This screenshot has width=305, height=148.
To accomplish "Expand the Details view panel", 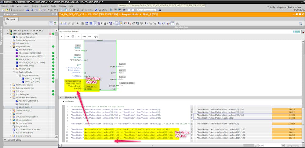I will (x=5, y=140).
